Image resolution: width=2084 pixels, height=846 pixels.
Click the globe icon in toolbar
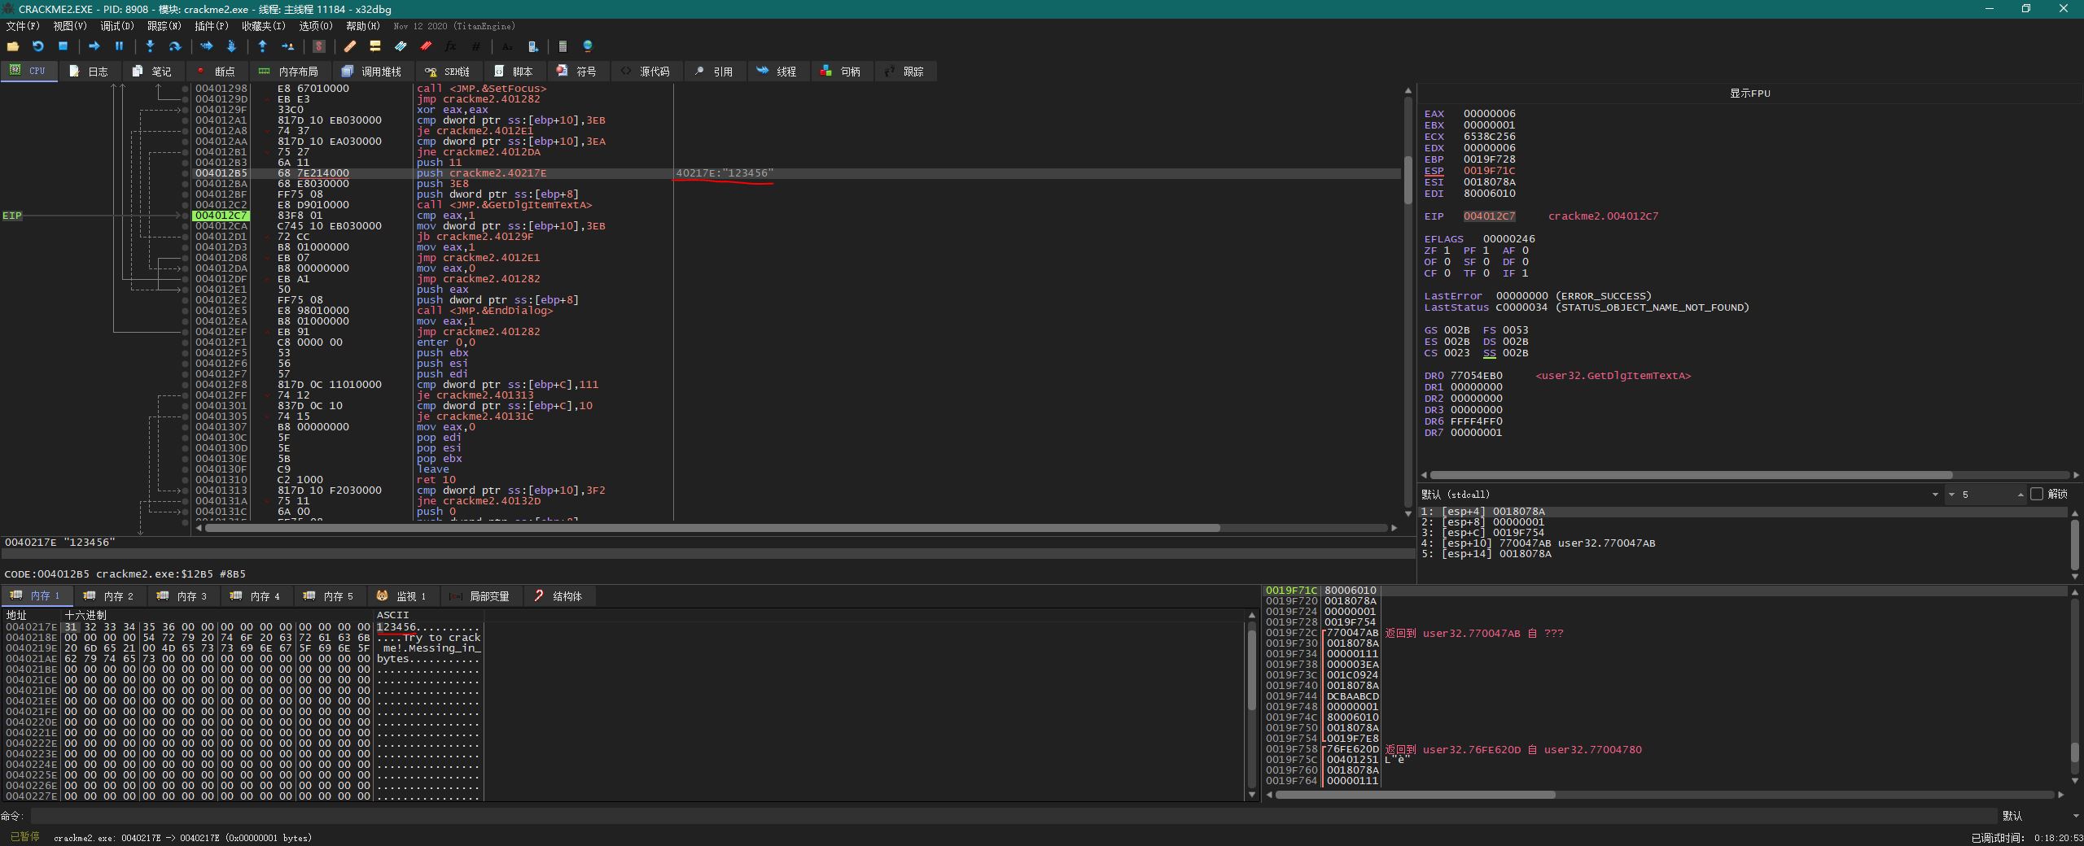coord(588,46)
